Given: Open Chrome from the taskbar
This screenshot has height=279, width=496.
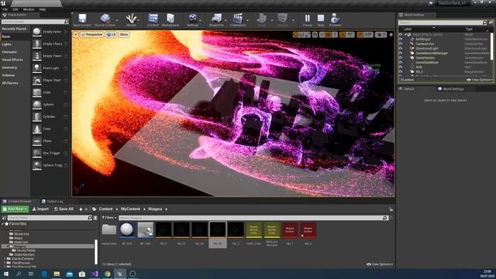Looking at the screenshot, I should click(x=107, y=274).
